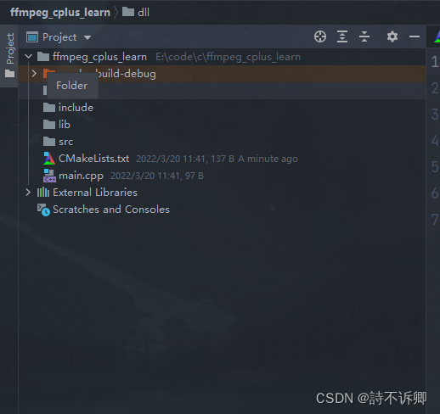The width and height of the screenshot is (440, 414).
Task: Toggle the vertical Project sidebar tab
Action: point(10,55)
